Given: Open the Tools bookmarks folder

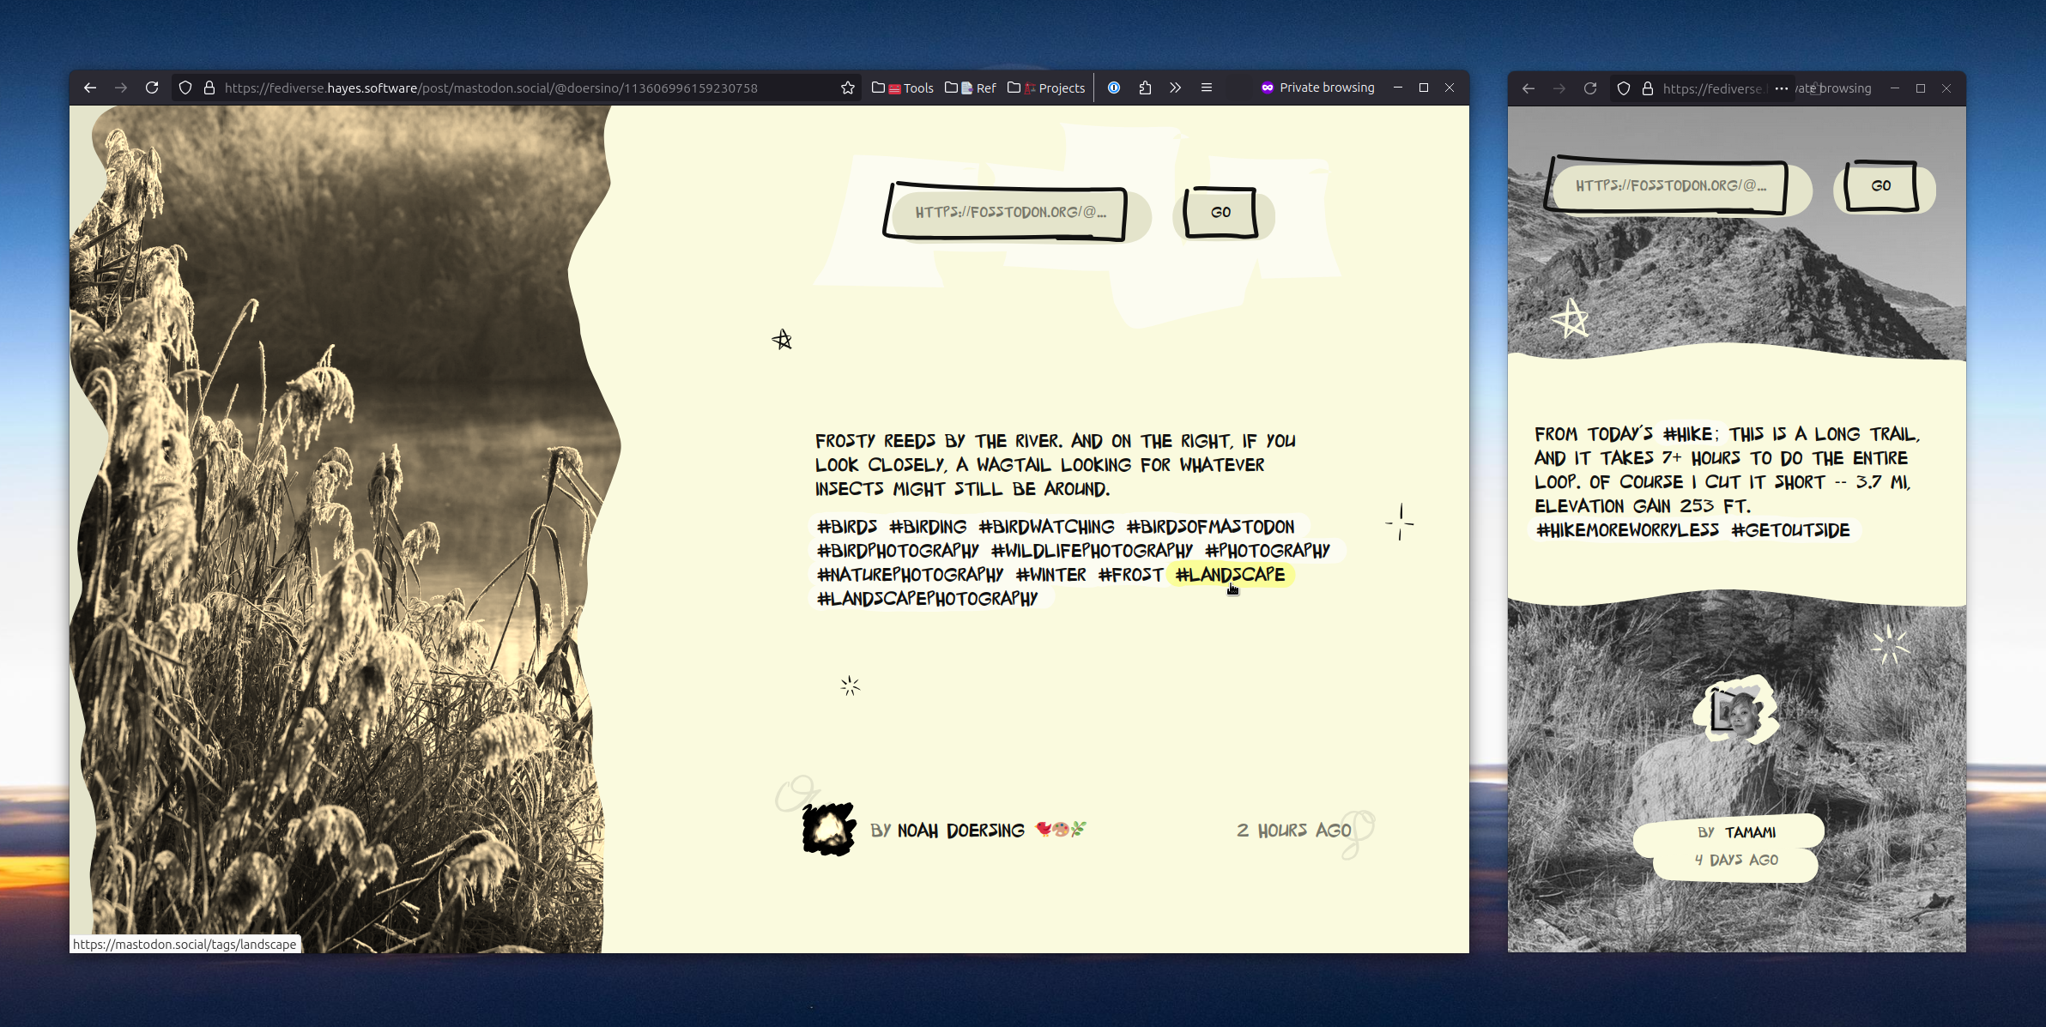Looking at the screenshot, I should point(903,88).
